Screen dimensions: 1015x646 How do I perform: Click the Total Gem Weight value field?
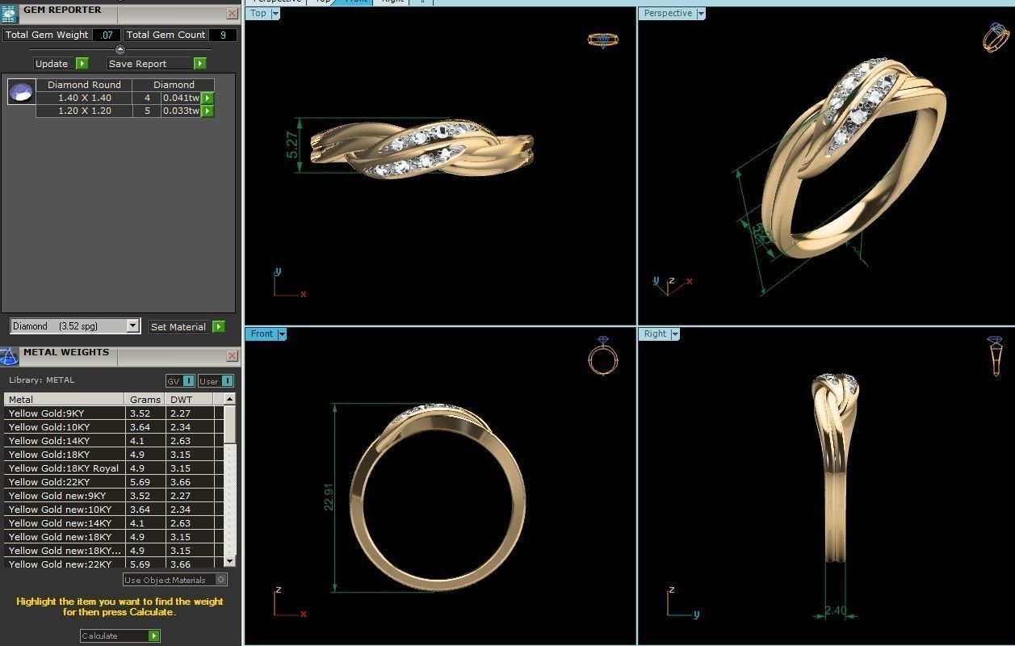pos(107,35)
